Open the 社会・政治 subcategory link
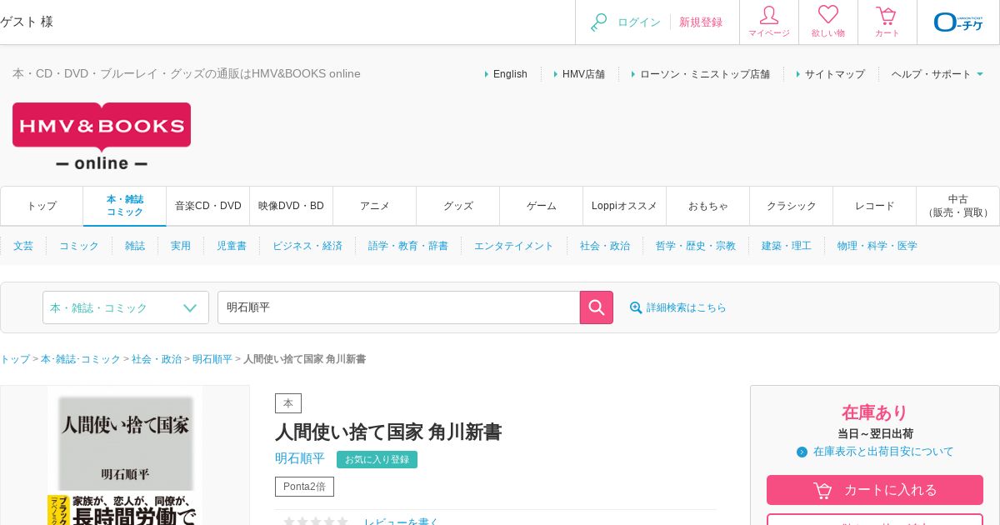Image resolution: width=1000 pixels, height=525 pixels. coord(605,246)
